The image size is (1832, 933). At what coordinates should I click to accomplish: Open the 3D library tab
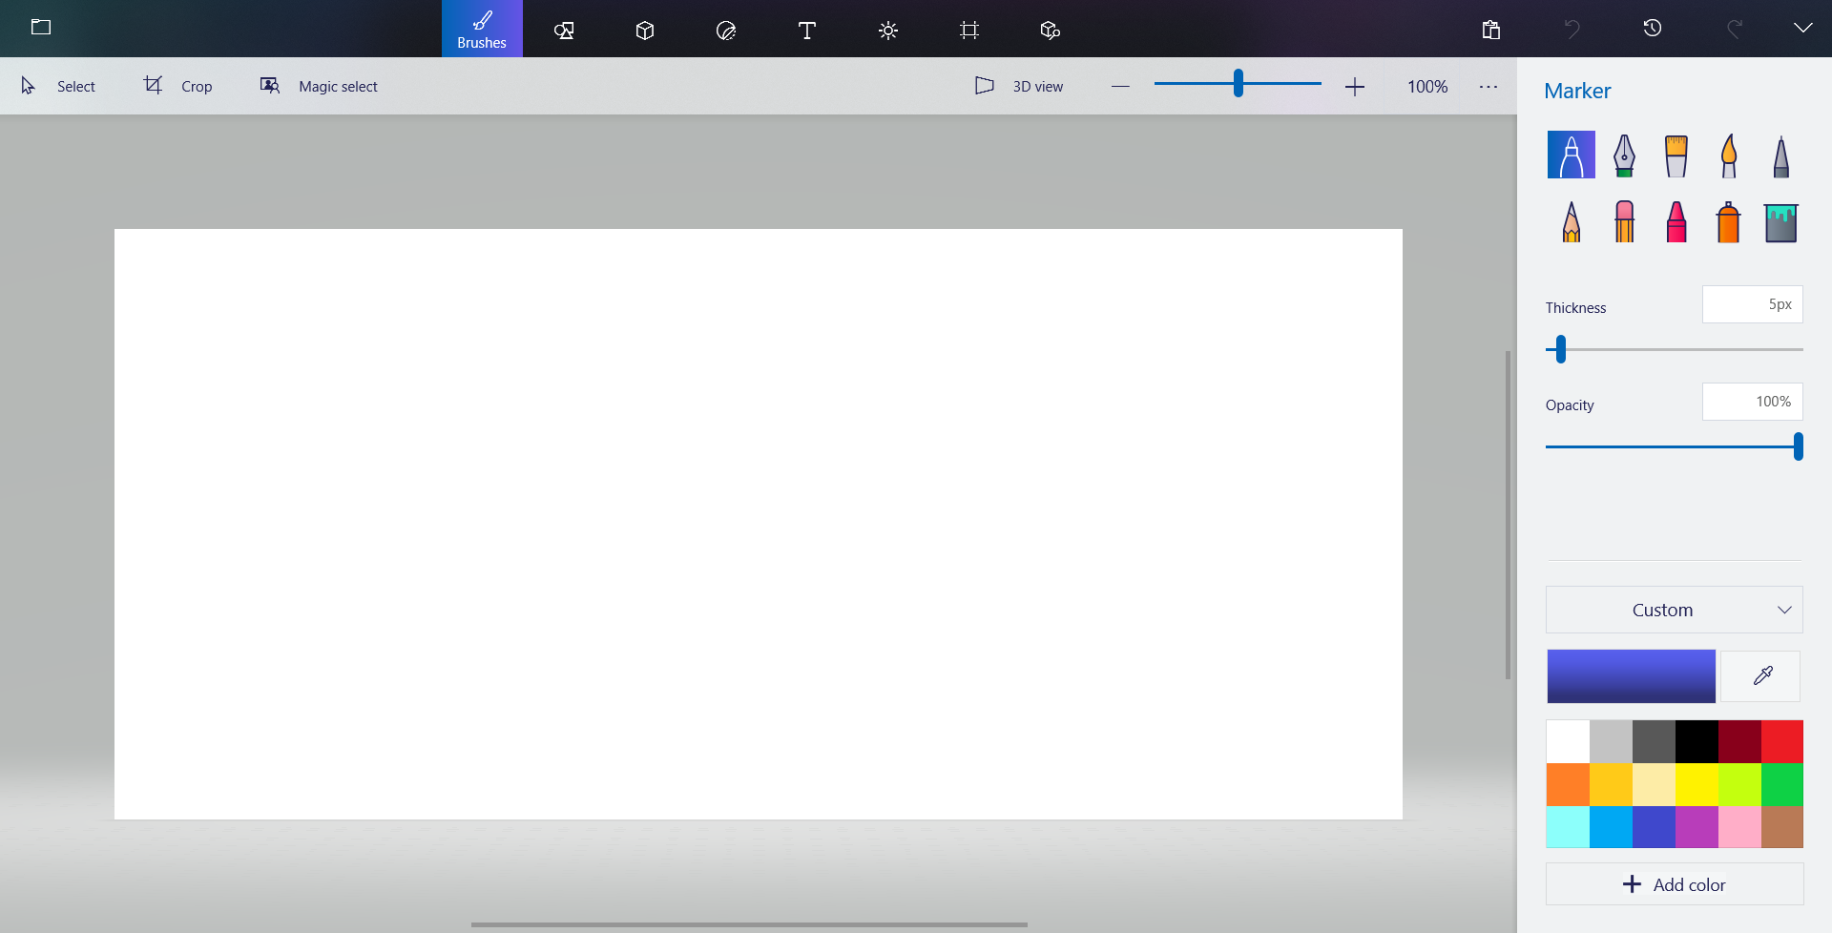coord(1051,31)
